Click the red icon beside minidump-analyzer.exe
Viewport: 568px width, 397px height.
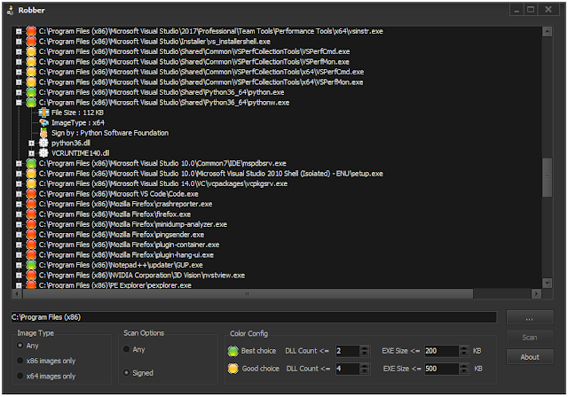[31, 224]
